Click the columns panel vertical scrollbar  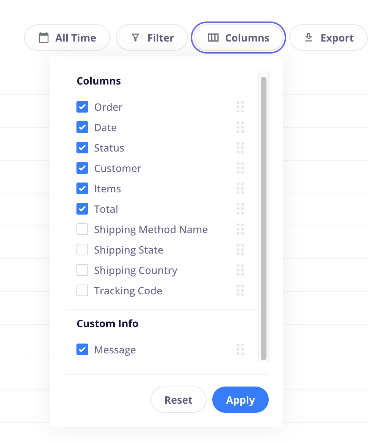point(264,219)
